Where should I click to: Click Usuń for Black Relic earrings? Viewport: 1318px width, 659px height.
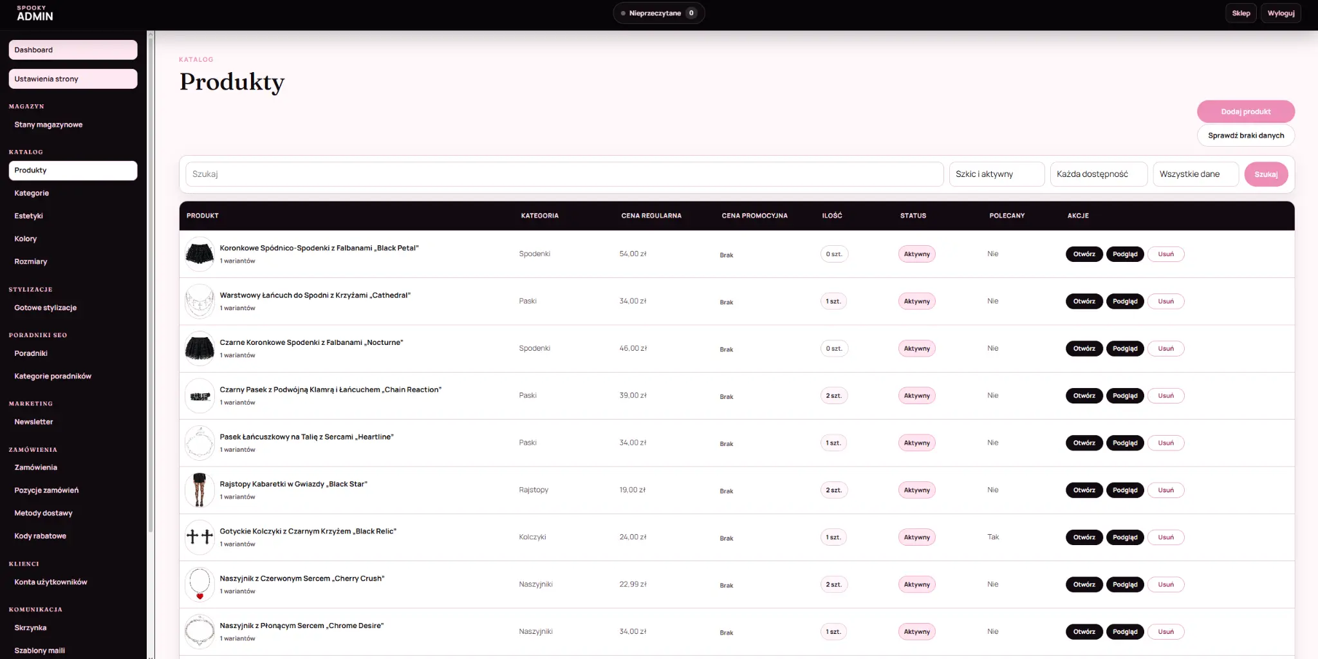(x=1165, y=537)
